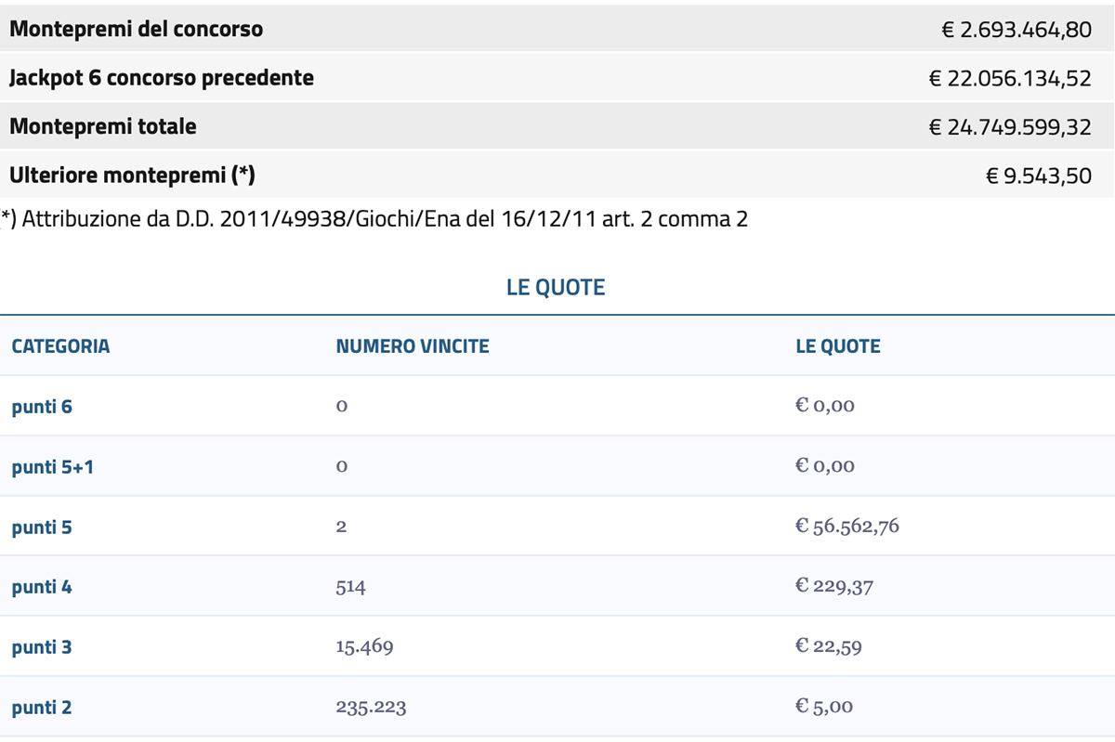This screenshot has height=742, width=1115.
Task: Select the punti 5 category label
Action: (42, 527)
